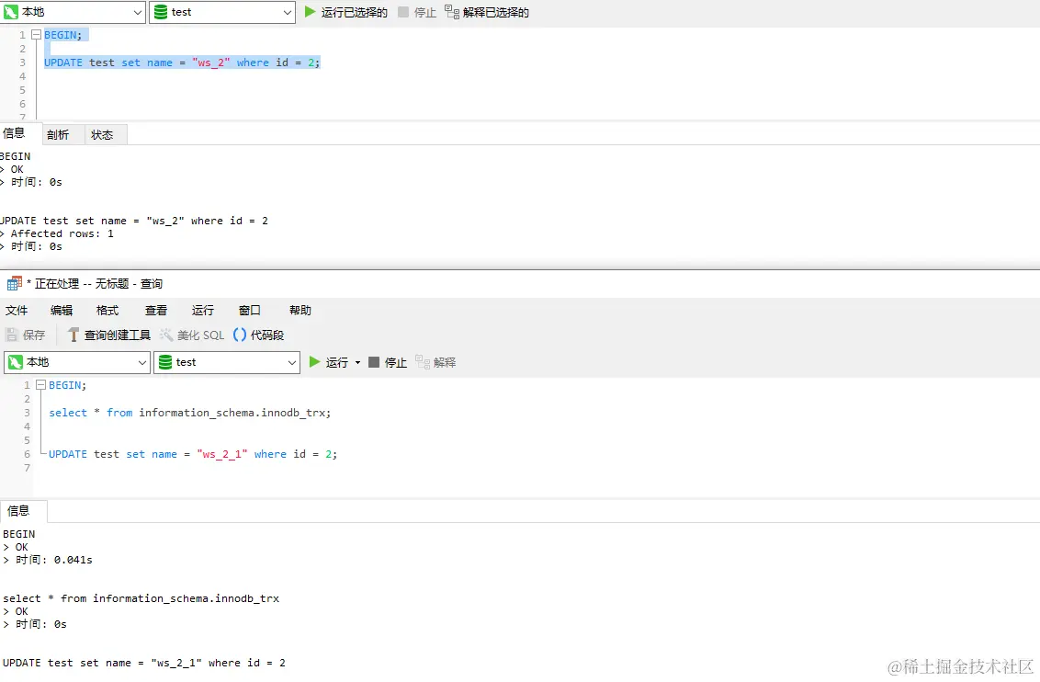Open the 本地 connection dropdown in bottom window
The height and width of the screenshot is (682, 1040).
[x=77, y=362]
